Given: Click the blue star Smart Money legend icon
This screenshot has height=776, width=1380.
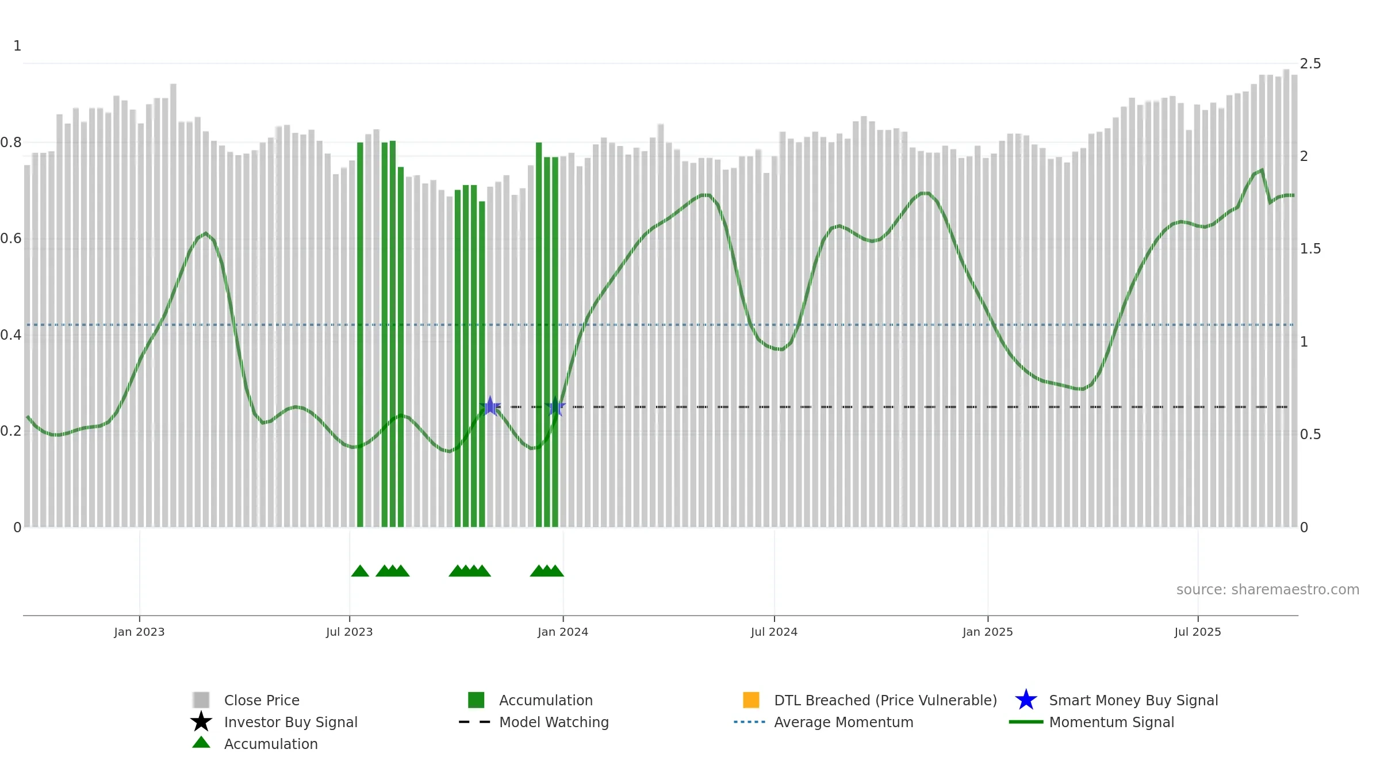Looking at the screenshot, I should pyautogui.click(x=1026, y=700).
